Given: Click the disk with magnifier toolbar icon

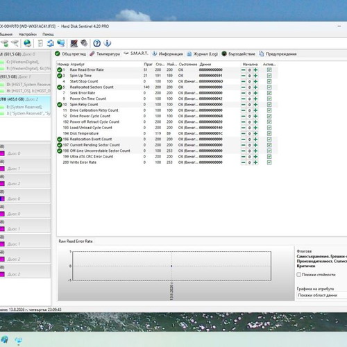Looking at the screenshot, I should coord(15,43).
